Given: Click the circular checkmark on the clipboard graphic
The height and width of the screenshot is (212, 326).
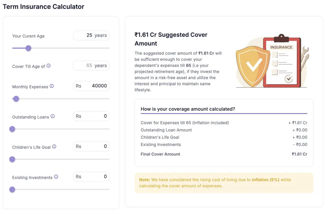Looking at the screenshot, I should pos(288,79).
